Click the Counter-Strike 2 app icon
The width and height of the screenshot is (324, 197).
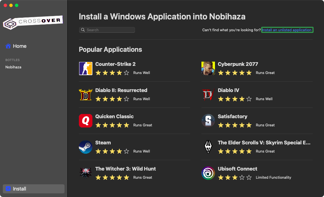[86, 68]
